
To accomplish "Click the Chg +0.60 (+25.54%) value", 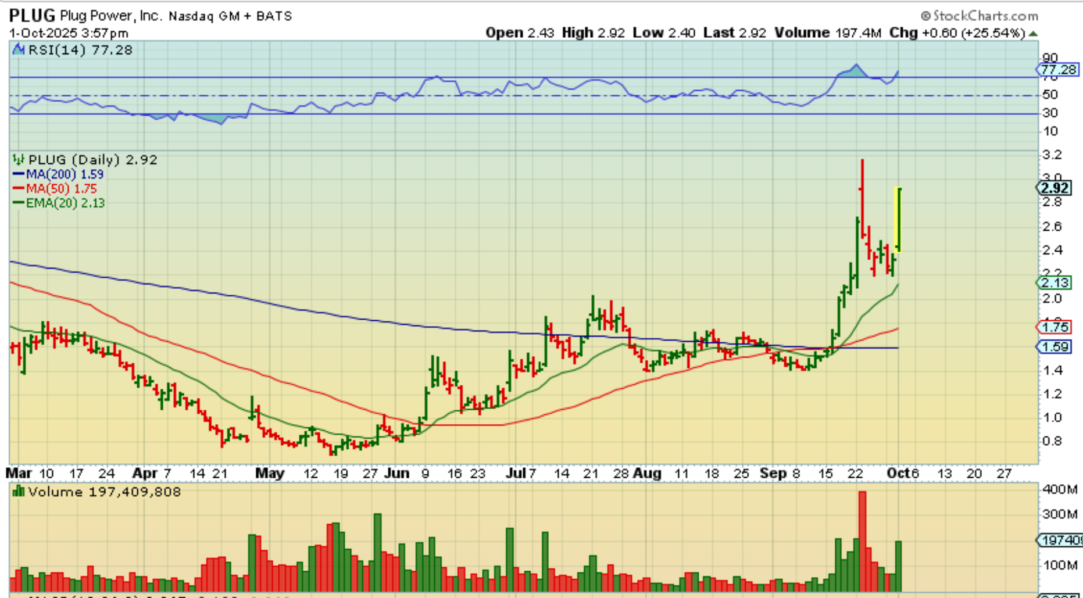I will 957,33.
